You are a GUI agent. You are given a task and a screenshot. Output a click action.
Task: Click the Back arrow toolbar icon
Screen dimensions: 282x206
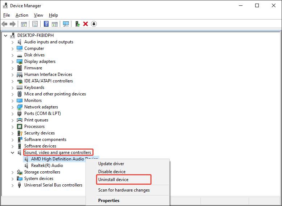coord(4,24)
